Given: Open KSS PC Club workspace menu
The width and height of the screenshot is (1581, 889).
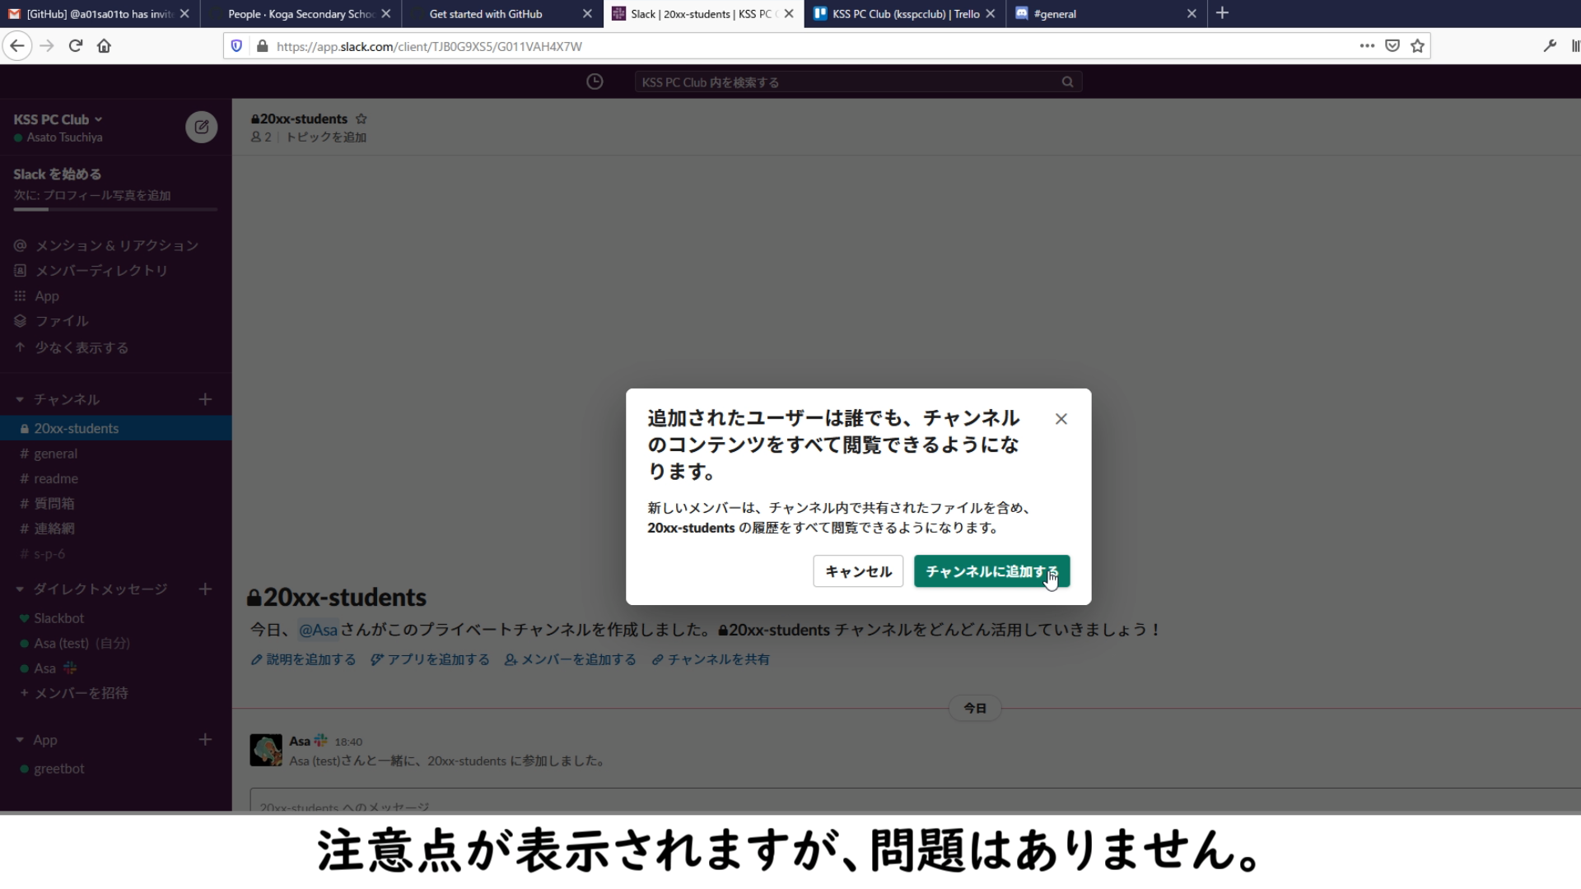Looking at the screenshot, I should coord(58,119).
